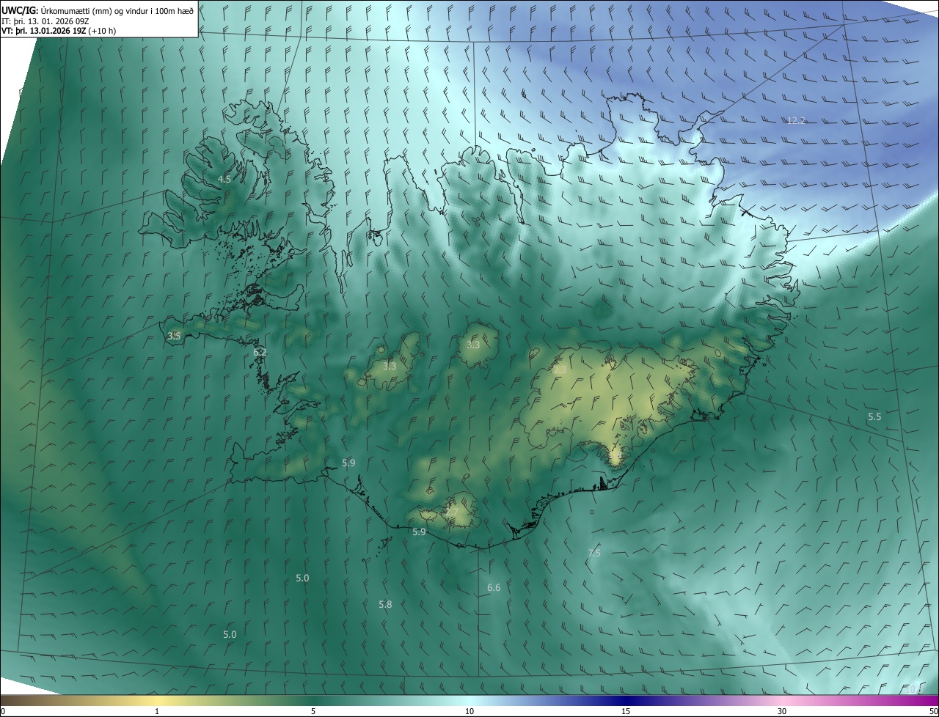This screenshot has height=717, width=939.
Task: Click the '1' tick on the color scale
Action: [x=157, y=711]
